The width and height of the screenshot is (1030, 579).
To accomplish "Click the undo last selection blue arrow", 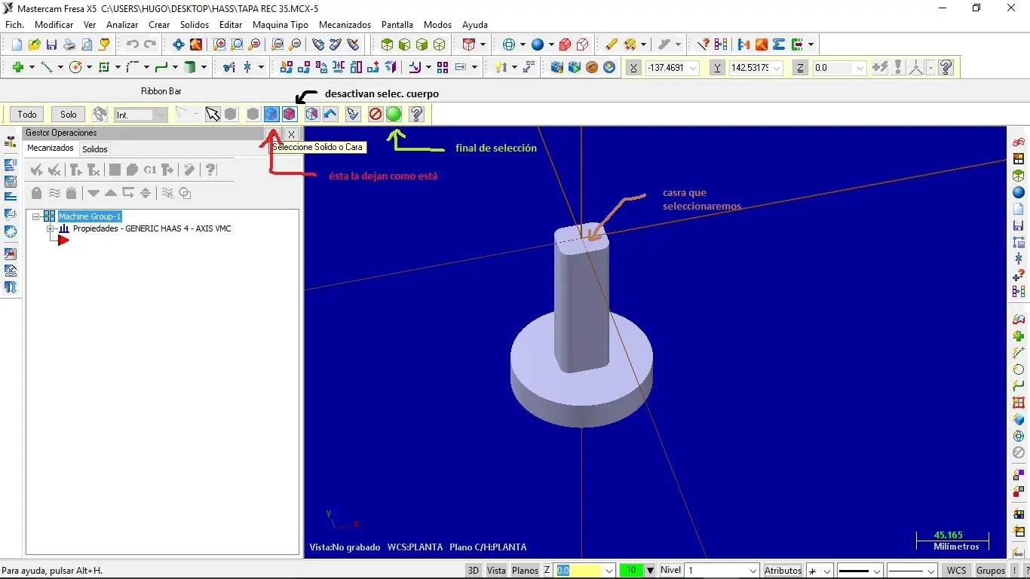I will tap(330, 114).
